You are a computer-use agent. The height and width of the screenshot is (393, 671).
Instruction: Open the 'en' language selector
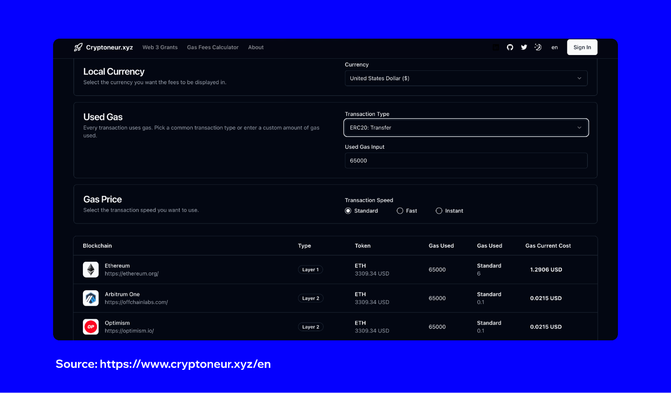[554, 47]
